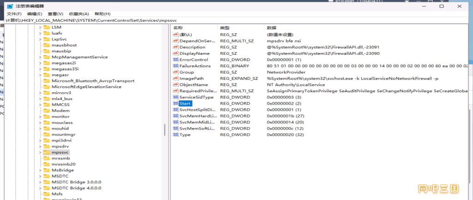This screenshot has width=473, height=200.
Task: Click the Registry Editor title bar icon
Action: pyautogui.click(x=10, y=6)
